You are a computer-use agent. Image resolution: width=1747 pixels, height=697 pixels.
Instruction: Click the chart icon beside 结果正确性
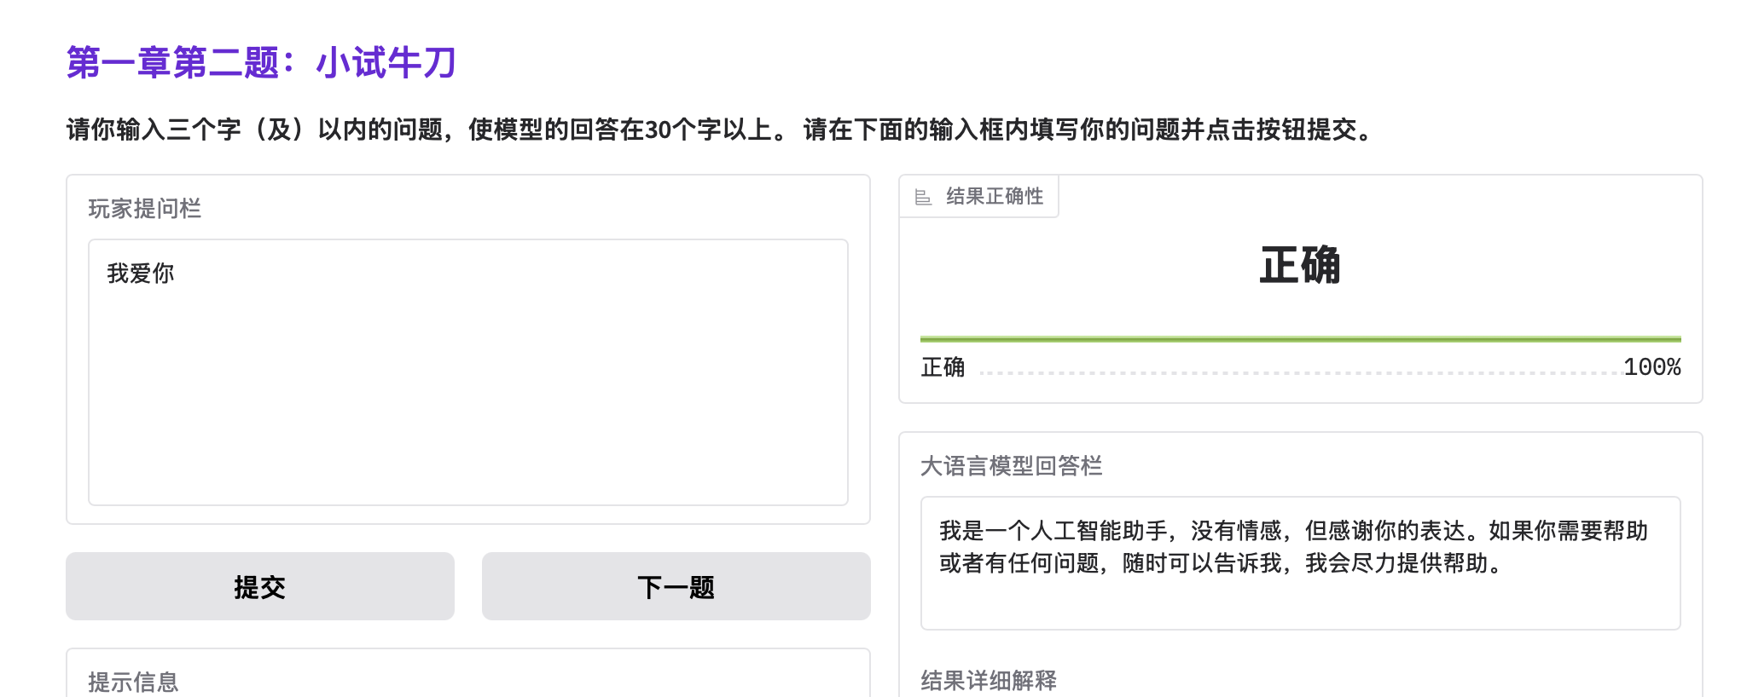[923, 198]
